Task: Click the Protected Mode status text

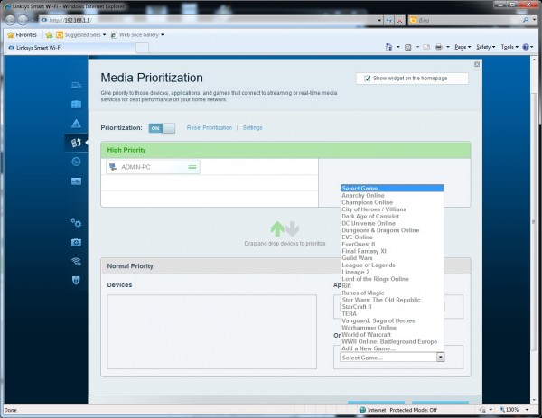Action: pyautogui.click(x=402, y=410)
